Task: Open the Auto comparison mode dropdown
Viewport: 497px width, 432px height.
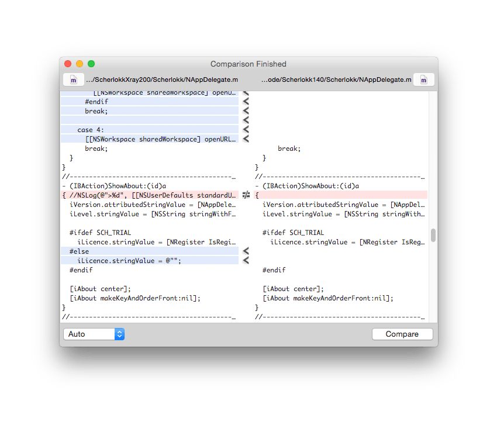Action: coord(94,334)
